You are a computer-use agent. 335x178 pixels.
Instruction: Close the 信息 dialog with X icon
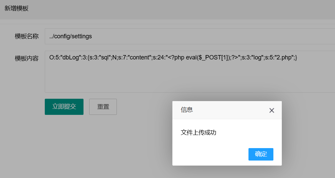coord(272,110)
